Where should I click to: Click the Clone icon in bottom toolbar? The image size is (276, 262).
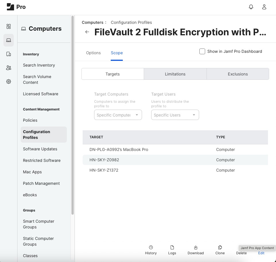220,247
